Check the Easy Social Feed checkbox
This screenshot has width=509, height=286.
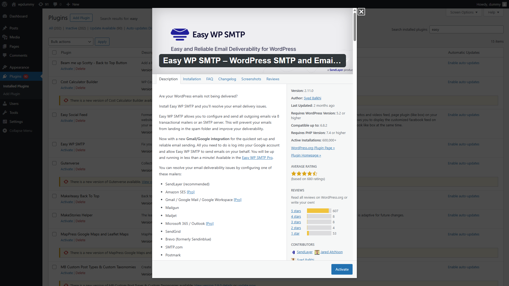tap(54, 115)
